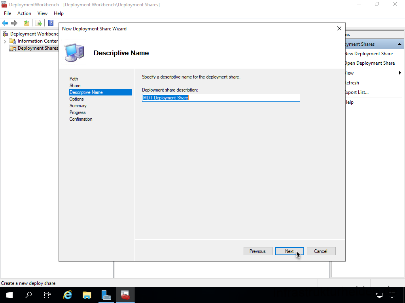This screenshot has width=405, height=303.
Task: Click New Deployment Share in Actions pane
Action: point(369,54)
